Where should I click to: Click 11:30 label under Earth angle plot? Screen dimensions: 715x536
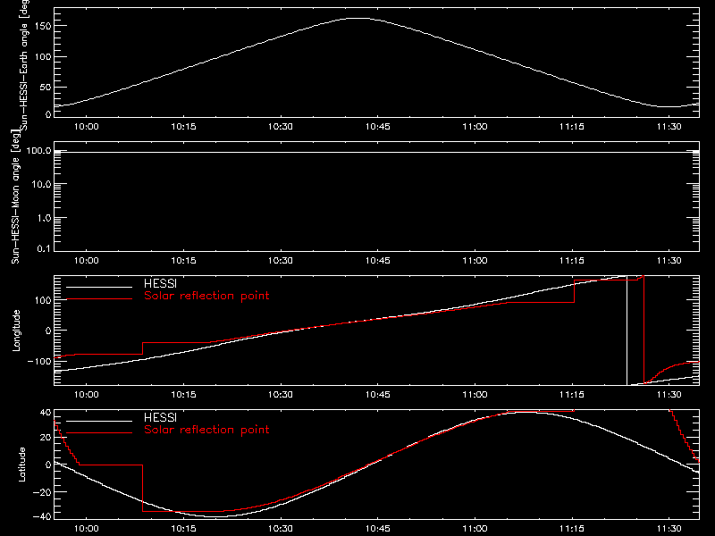[669, 127]
